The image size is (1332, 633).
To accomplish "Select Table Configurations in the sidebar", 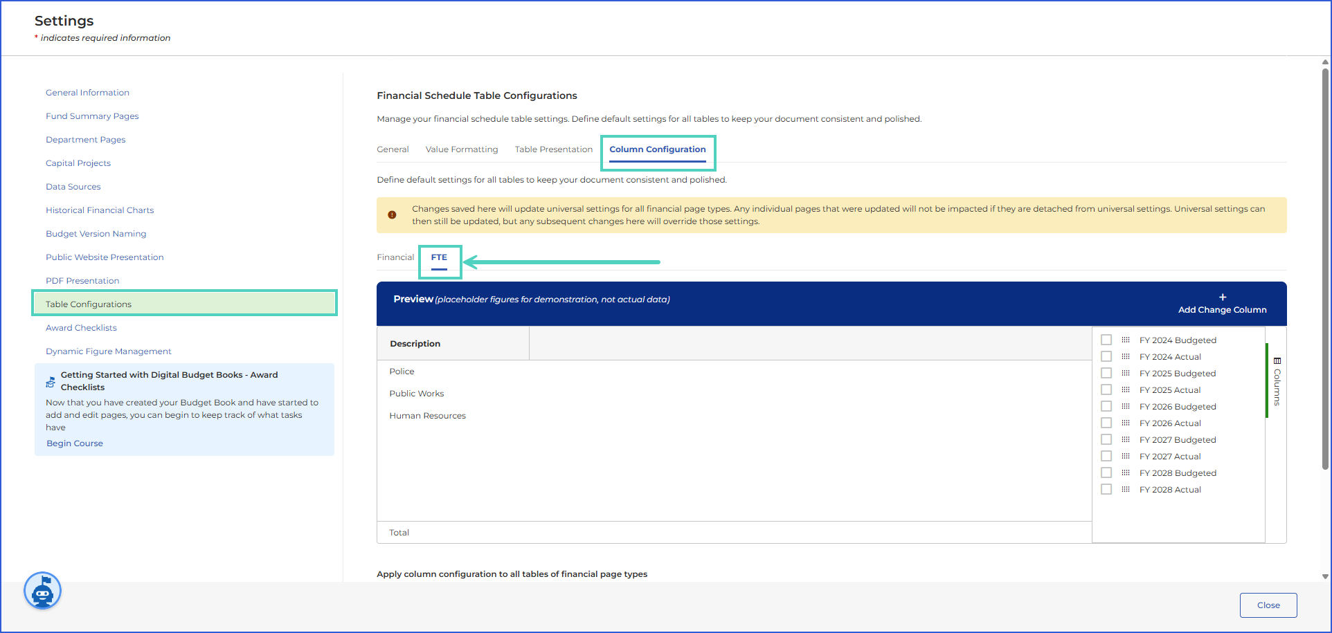I will (x=184, y=304).
